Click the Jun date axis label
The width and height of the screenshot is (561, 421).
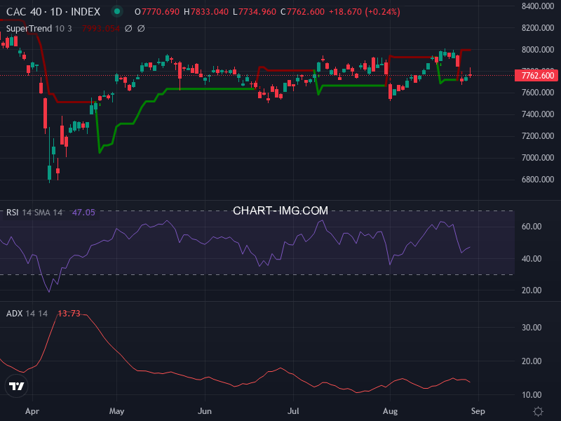tap(205, 411)
